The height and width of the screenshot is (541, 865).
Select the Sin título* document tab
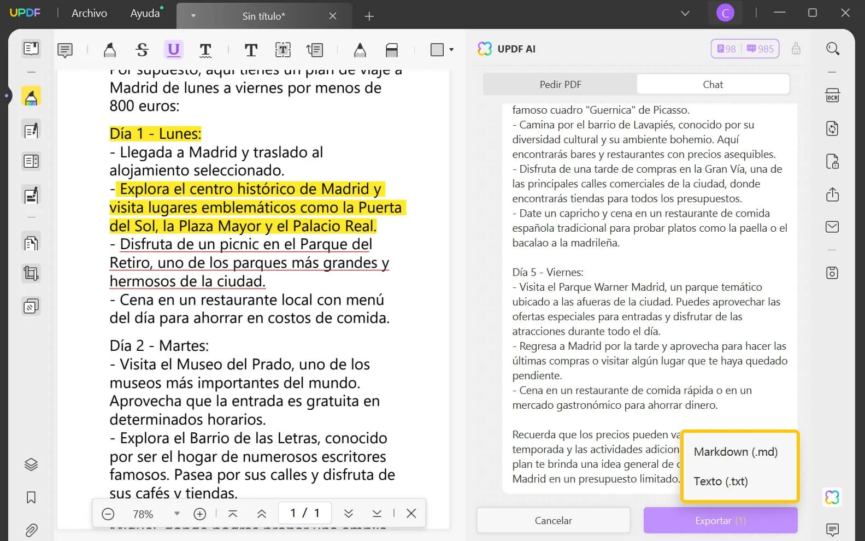click(x=264, y=16)
